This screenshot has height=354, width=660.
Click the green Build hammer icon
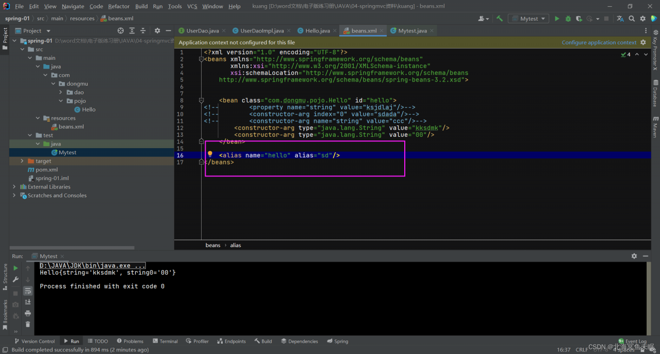pyautogui.click(x=499, y=19)
